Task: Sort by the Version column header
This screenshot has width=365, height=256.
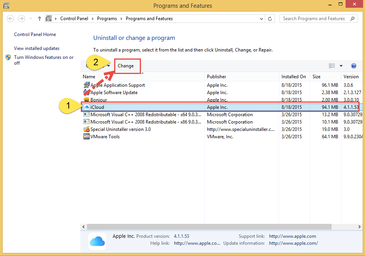Action: 351,77
